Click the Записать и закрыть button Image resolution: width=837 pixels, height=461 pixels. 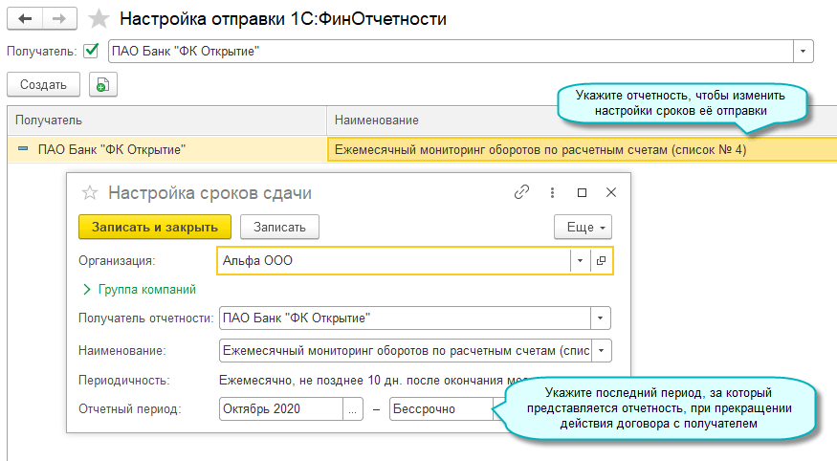pyautogui.click(x=154, y=227)
